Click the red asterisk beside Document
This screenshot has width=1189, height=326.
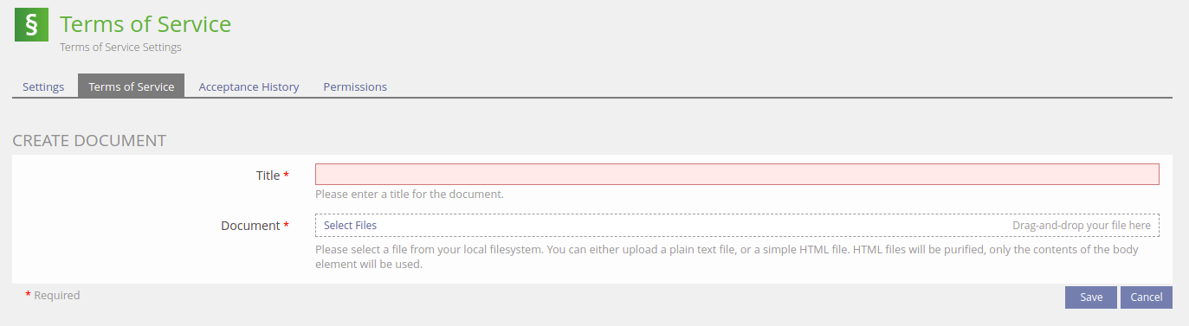coord(287,226)
